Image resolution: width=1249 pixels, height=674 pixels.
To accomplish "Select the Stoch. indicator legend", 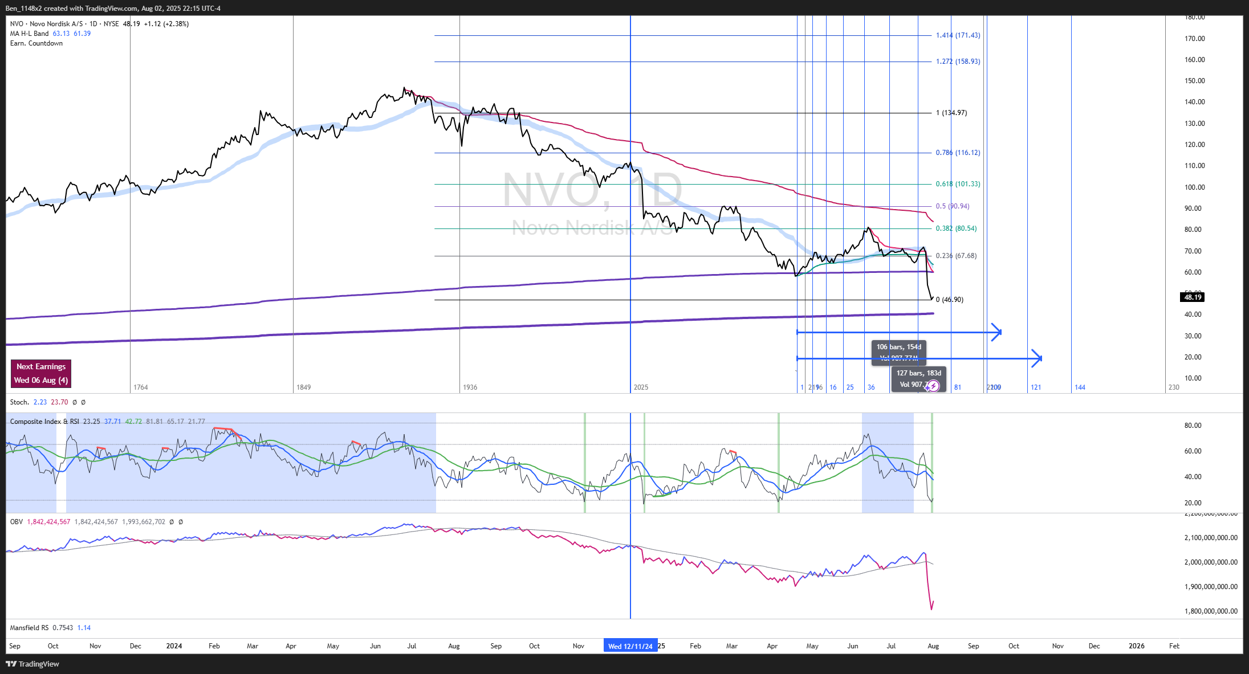I will coord(19,402).
